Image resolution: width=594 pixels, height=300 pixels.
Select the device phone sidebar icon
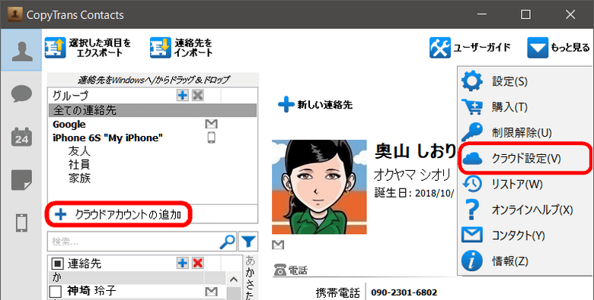point(21,223)
